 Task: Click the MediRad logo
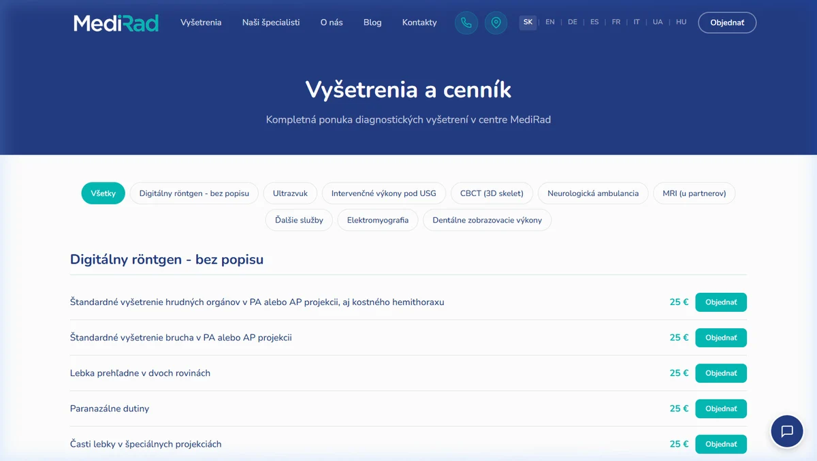116,22
